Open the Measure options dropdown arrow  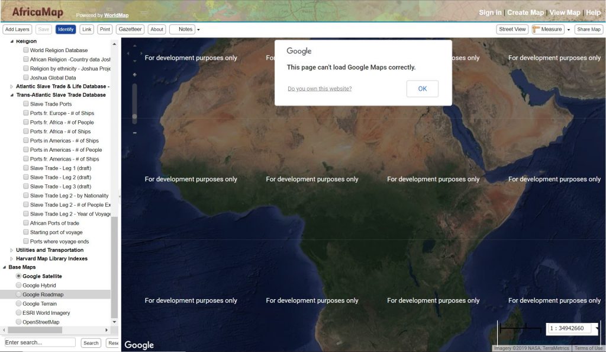(569, 30)
